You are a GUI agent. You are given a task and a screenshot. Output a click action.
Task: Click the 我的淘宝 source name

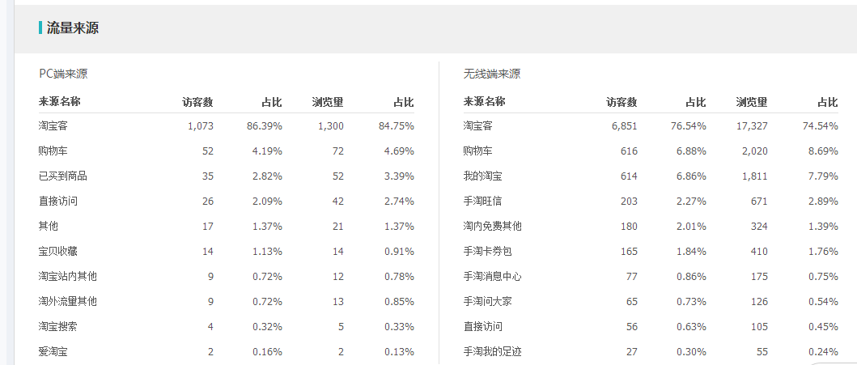[482, 176]
